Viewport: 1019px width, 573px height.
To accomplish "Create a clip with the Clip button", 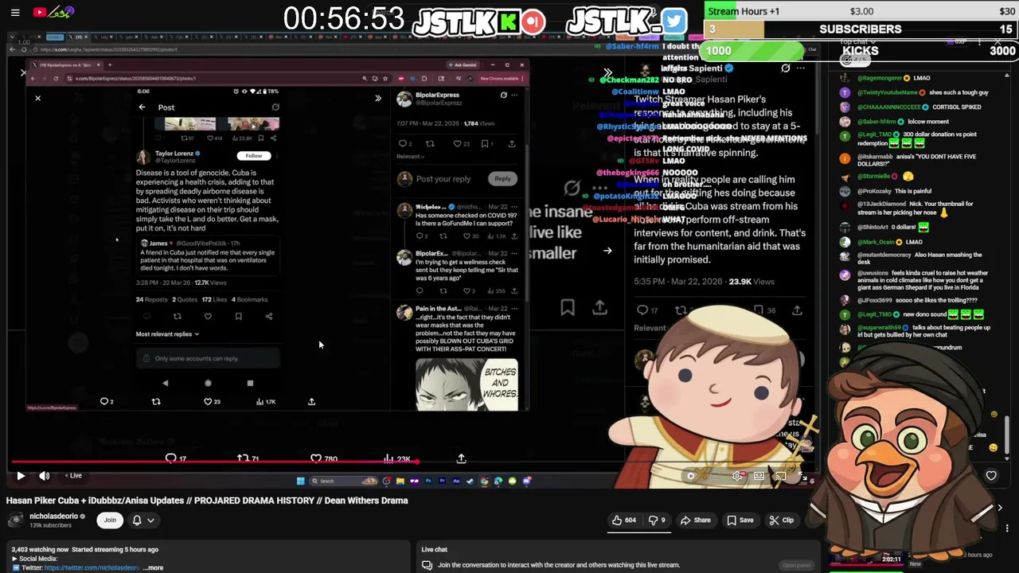I will pyautogui.click(x=781, y=520).
